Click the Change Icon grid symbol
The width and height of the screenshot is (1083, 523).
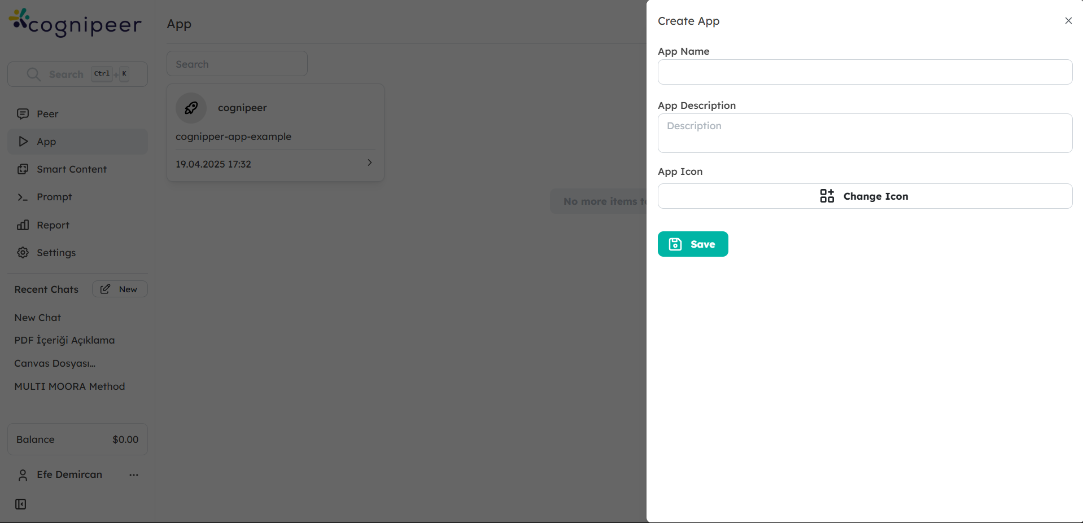pos(826,196)
